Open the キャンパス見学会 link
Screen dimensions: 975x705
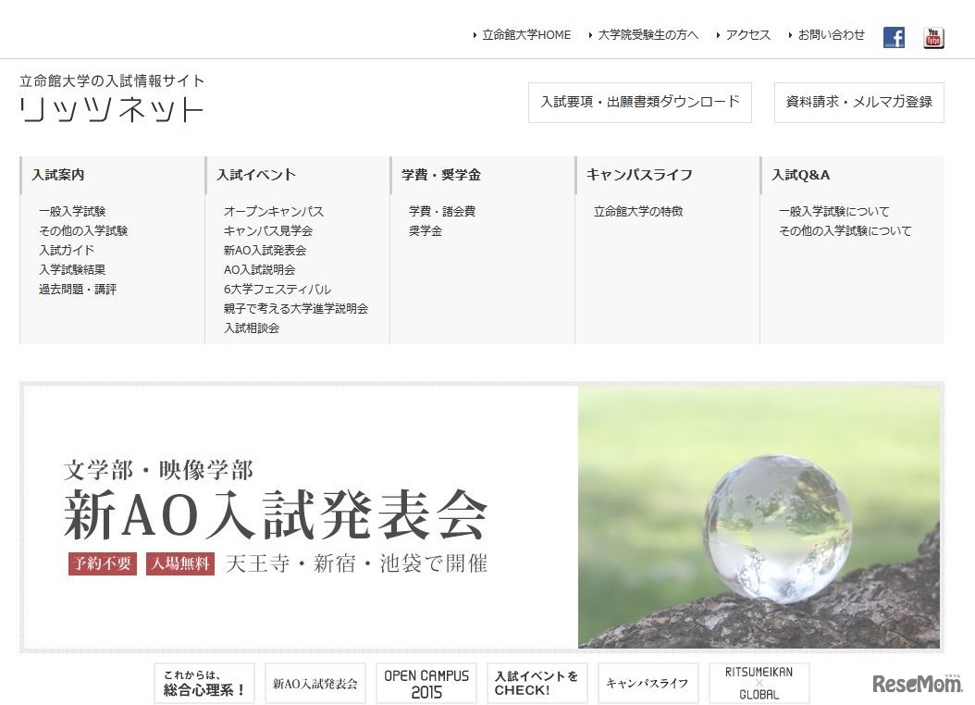(x=268, y=230)
